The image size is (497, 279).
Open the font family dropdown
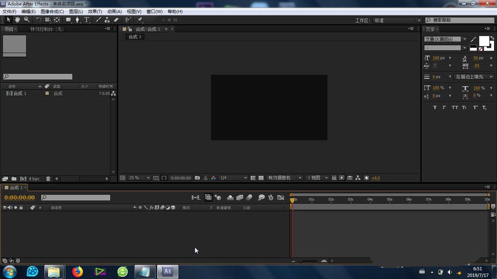point(445,39)
